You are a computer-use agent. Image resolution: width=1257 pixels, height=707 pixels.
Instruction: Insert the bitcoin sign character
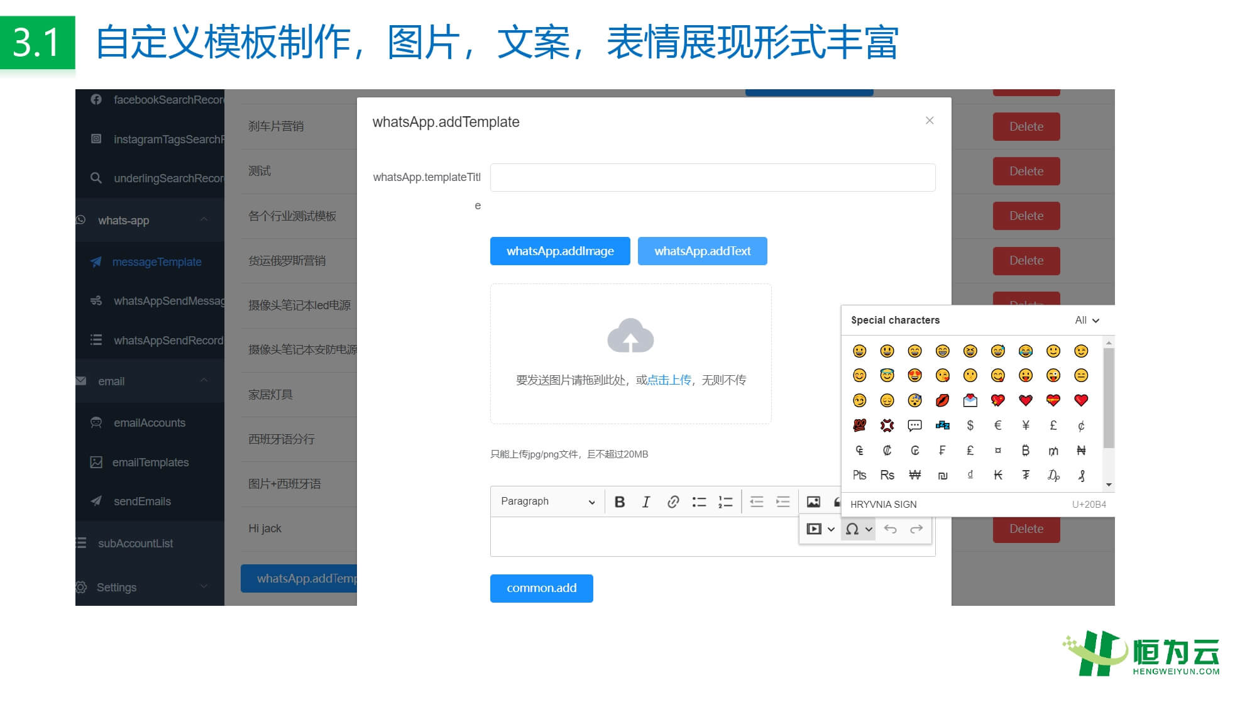coord(1026,451)
